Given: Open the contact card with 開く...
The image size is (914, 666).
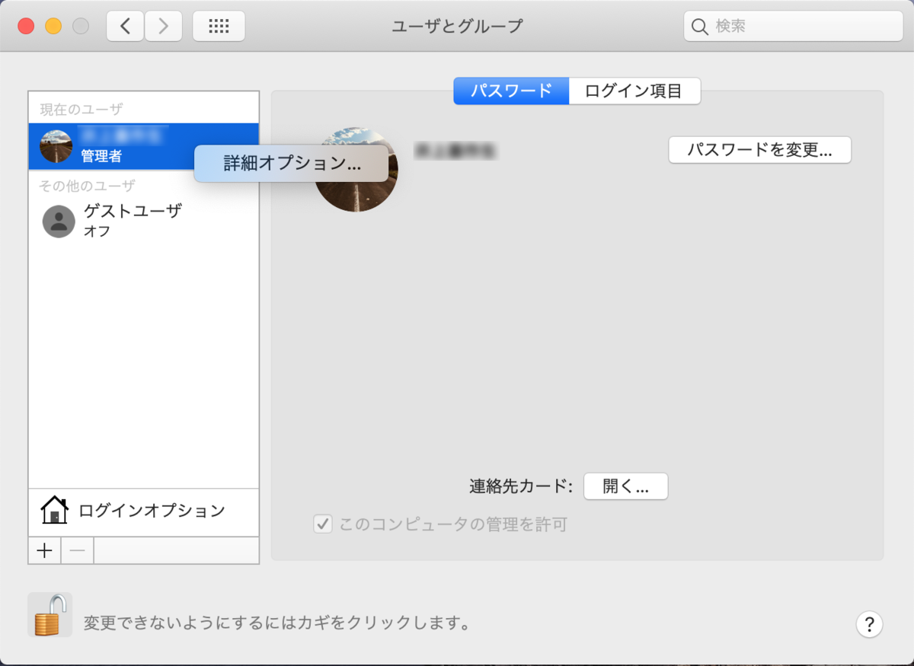Looking at the screenshot, I should (625, 486).
